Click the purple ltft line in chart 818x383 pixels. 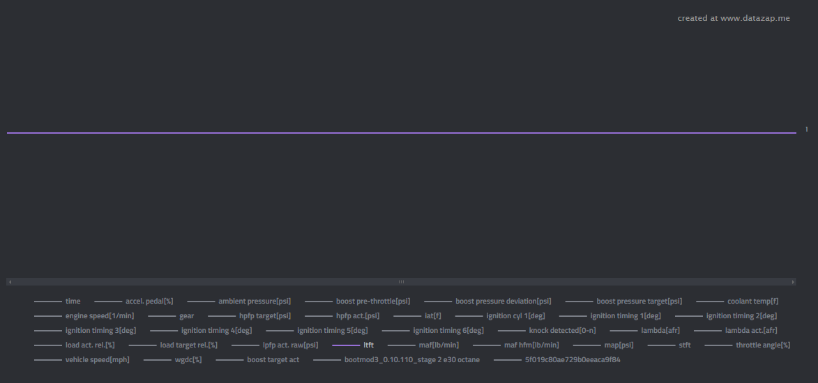pyautogui.click(x=401, y=132)
